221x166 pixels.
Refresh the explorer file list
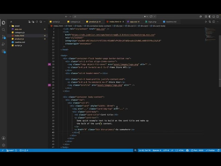[37, 22]
